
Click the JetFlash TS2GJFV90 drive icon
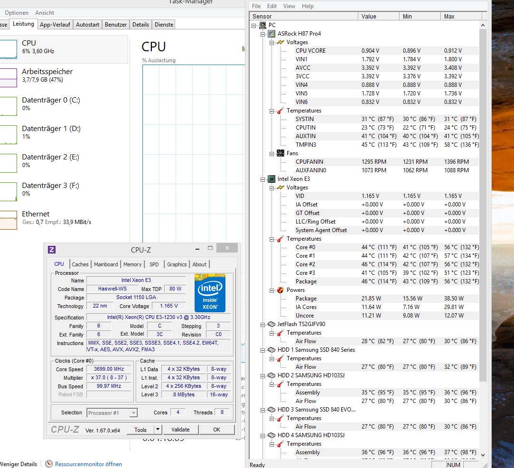click(x=271, y=324)
